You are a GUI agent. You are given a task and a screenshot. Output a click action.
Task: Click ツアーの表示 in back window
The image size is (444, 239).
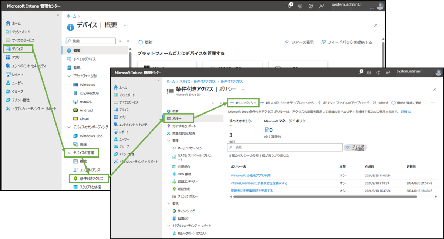tap(299, 42)
